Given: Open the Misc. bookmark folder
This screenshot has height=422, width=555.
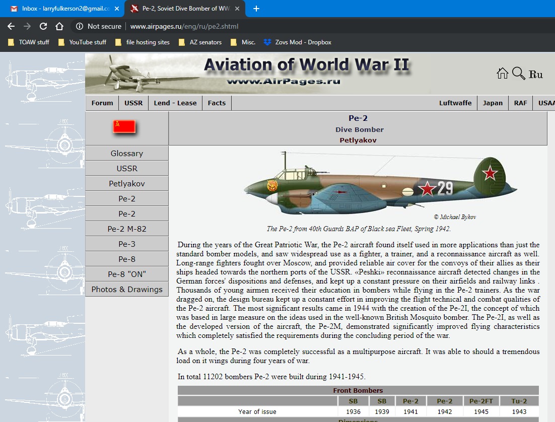Looking at the screenshot, I should click(x=243, y=42).
